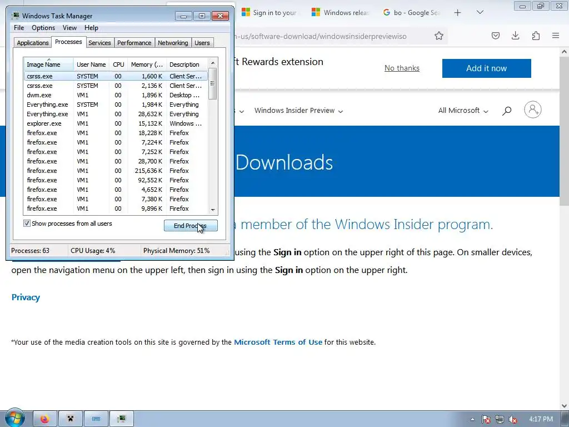Open the Help menu in Task Manager
This screenshot has height=427, width=569.
[91, 28]
